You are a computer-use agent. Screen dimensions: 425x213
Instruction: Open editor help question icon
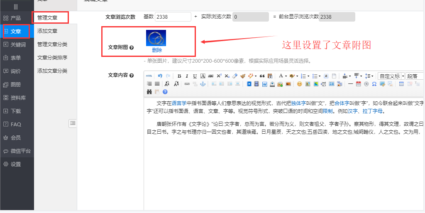pos(165,92)
